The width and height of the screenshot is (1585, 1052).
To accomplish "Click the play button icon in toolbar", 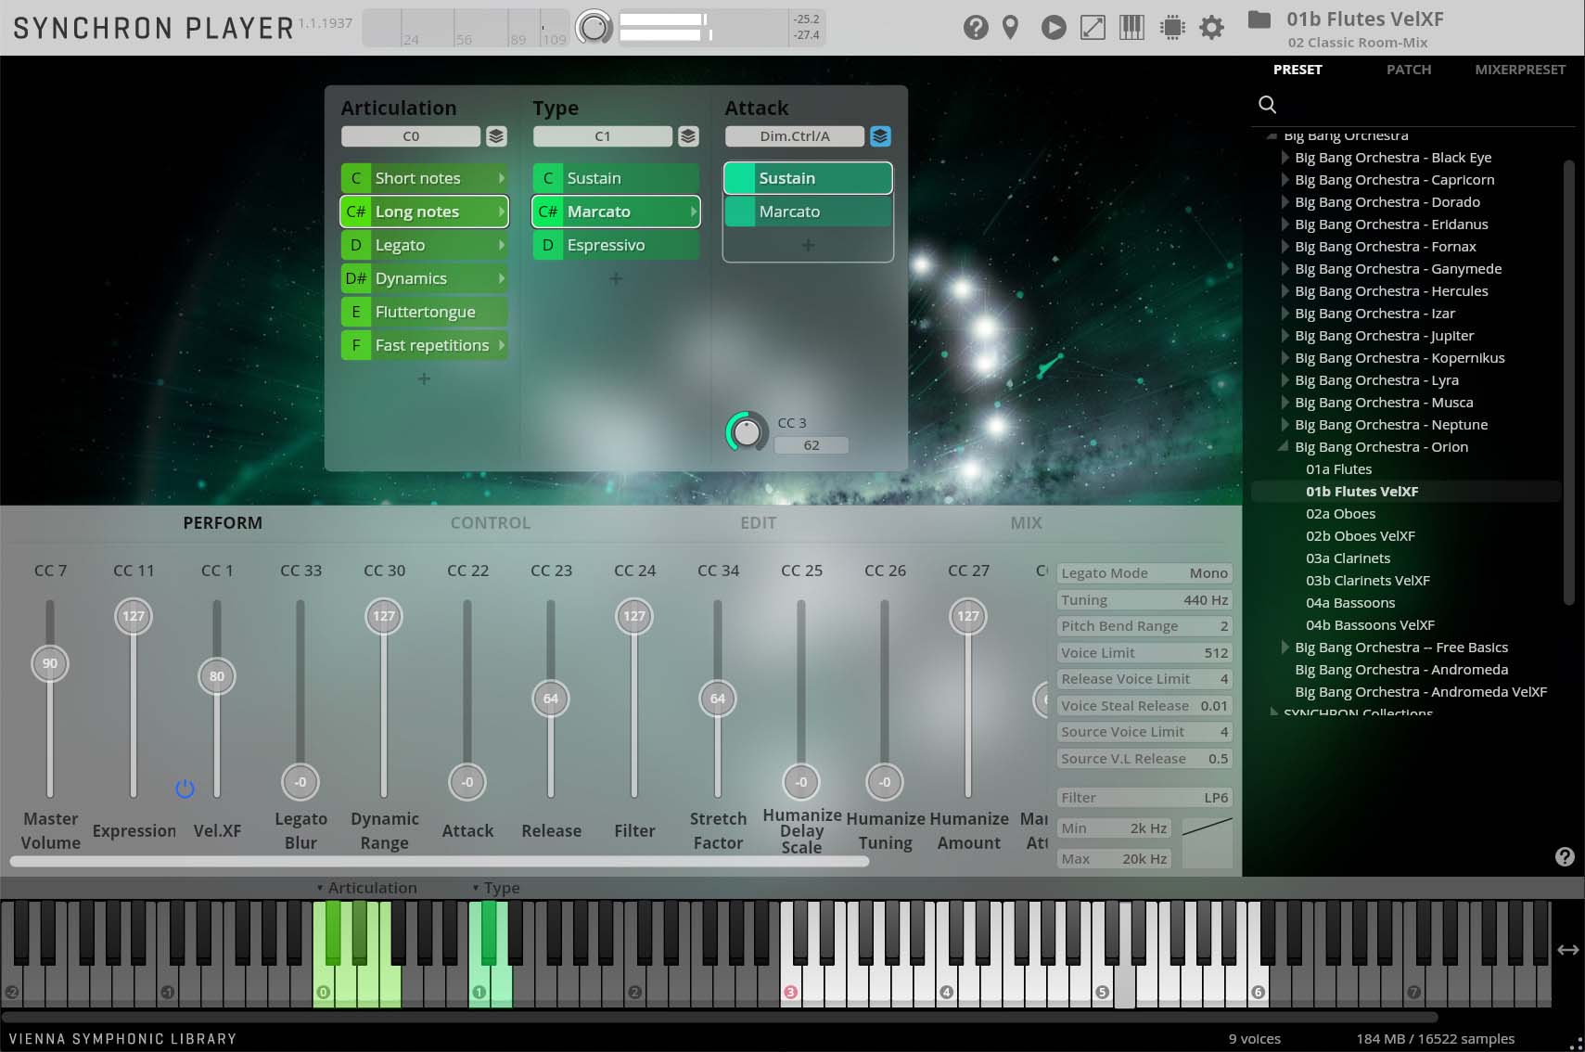I will pyautogui.click(x=1054, y=28).
